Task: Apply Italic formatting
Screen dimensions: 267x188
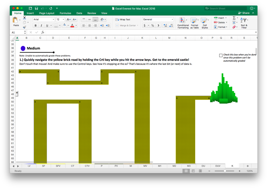Action: pyautogui.click(x=41, y=26)
